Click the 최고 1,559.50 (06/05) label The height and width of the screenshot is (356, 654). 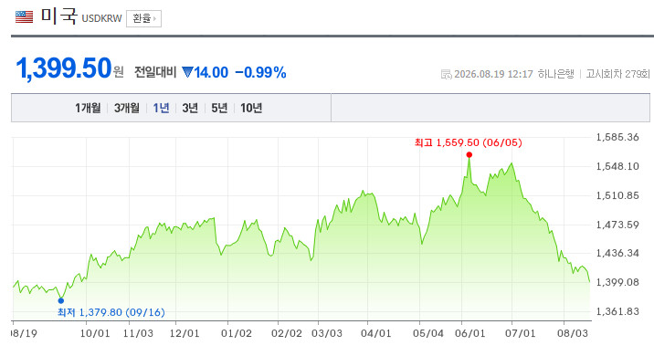click(468, 142)
